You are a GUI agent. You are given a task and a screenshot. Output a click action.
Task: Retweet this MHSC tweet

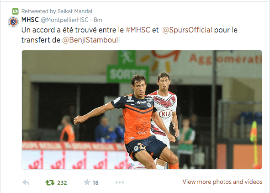50,182
